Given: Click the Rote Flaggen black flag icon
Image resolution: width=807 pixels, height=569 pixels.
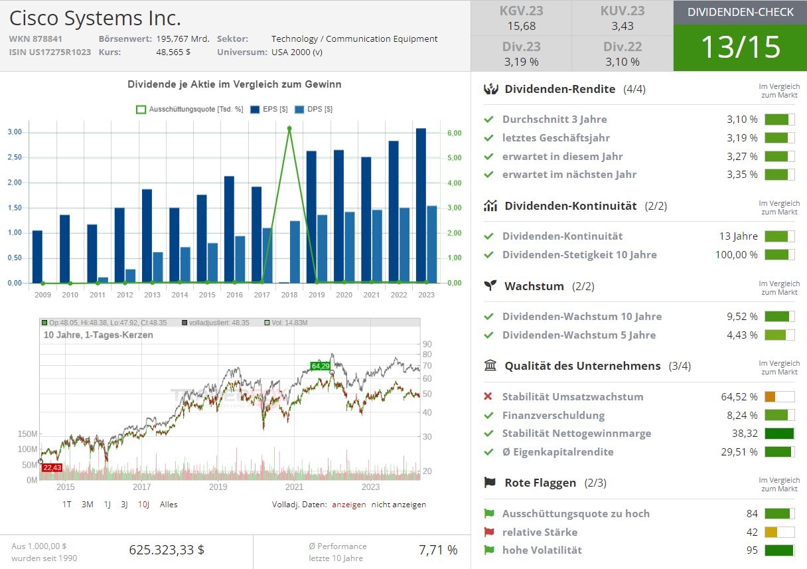Looking at the screenshot, I should pyautogui.click(x=490, y=483).
